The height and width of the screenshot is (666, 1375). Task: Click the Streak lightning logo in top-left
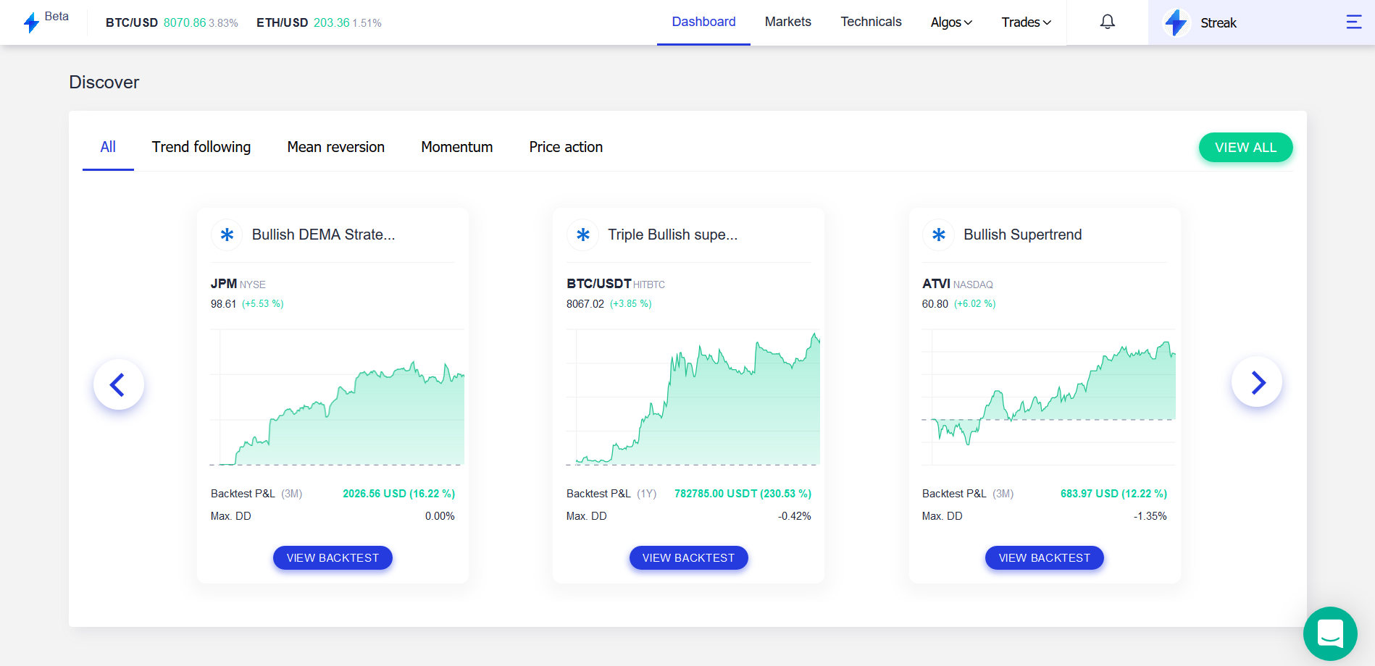click(31, 22)
